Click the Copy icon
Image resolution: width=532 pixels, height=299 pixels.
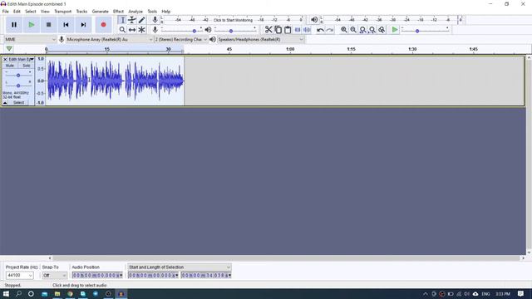tap(278, 30)
